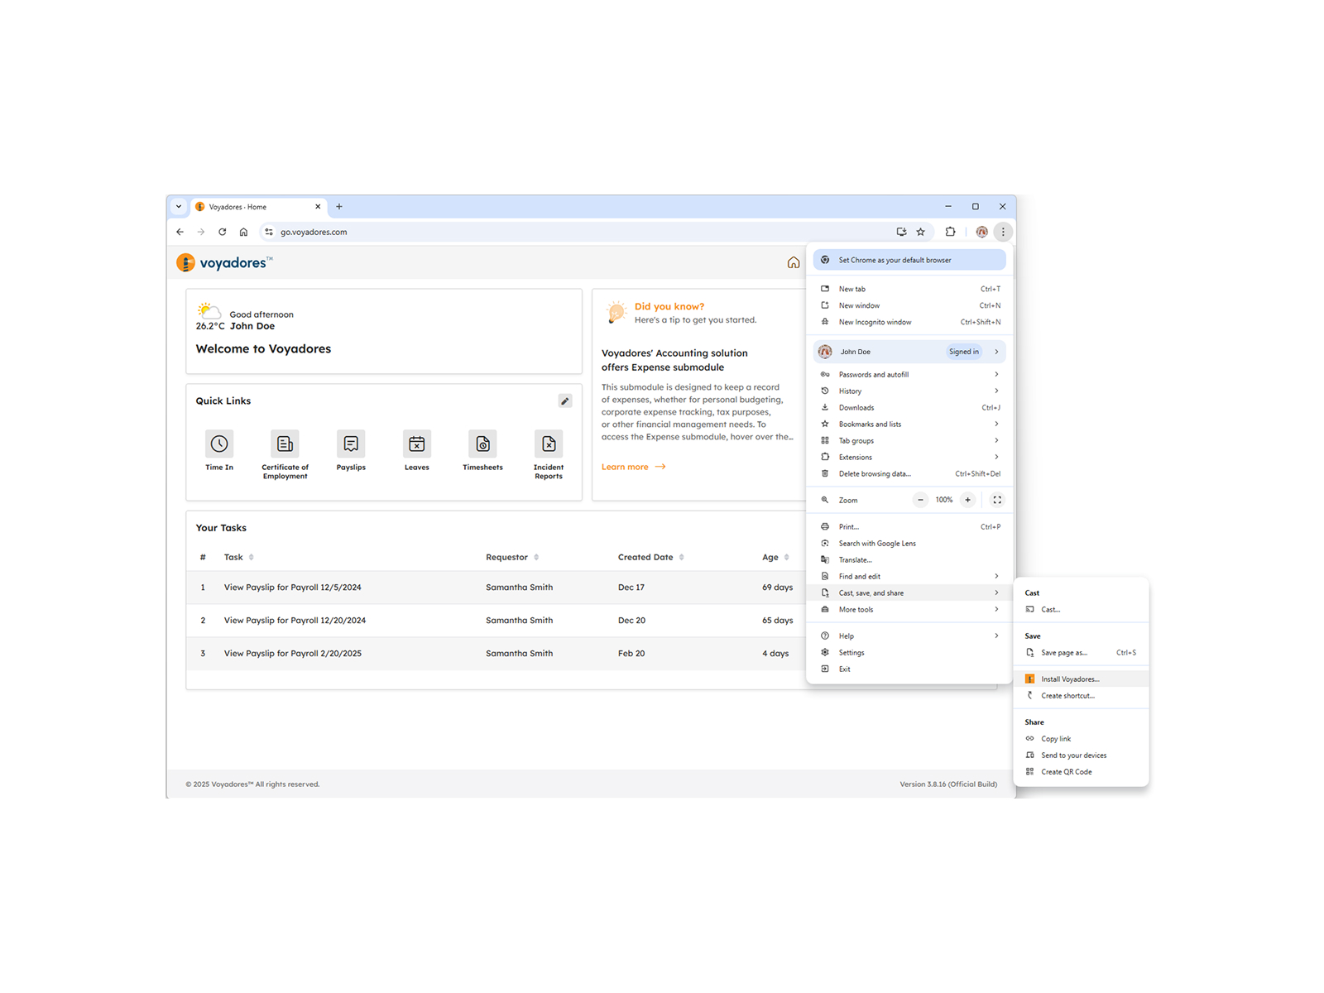
Task: View site information icon in address bar
Action: tap(269, 232)
